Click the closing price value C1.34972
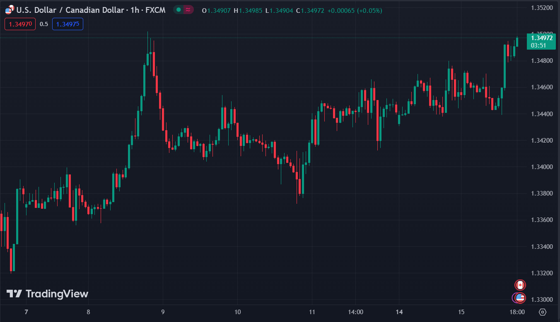 point(310,10)
